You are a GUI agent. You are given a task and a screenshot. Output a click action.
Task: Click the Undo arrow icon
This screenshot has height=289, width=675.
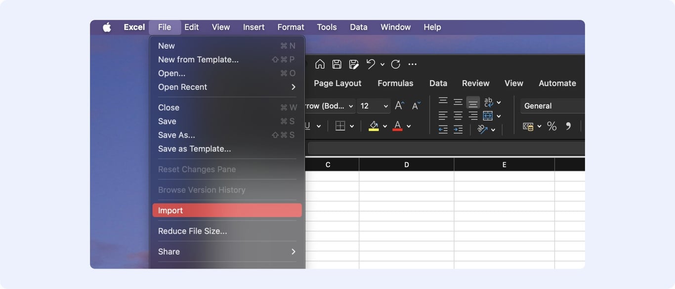point(371,64)
